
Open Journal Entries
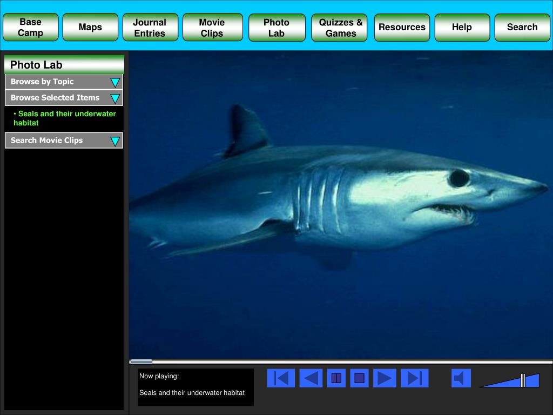(150, 27)
